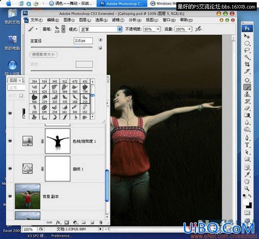Open the 编辑 menu

pos(53,20)
